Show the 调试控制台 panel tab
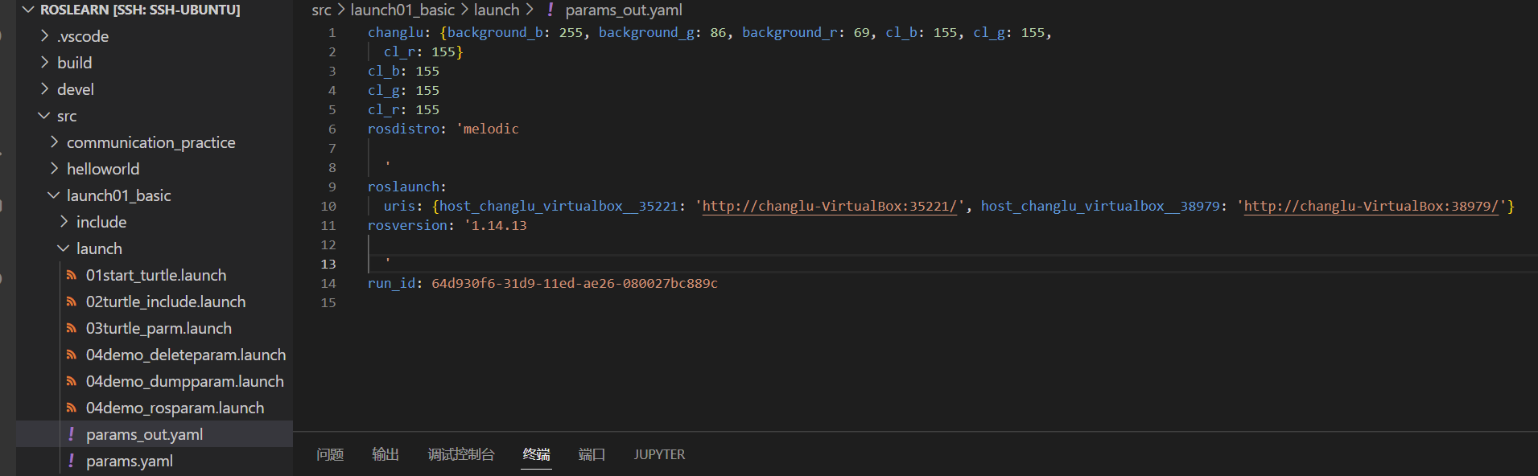 coord(461,455)
